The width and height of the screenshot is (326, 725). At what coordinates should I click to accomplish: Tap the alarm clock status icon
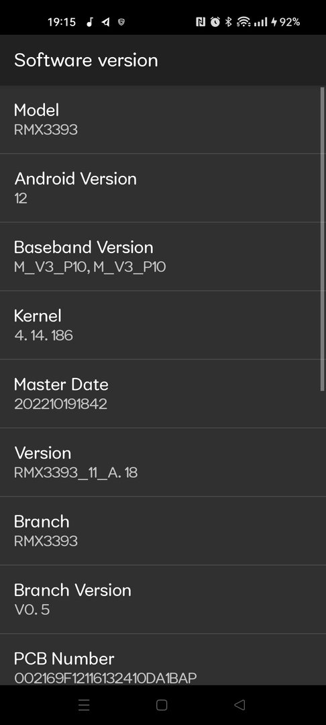click(x=215, y=21)
